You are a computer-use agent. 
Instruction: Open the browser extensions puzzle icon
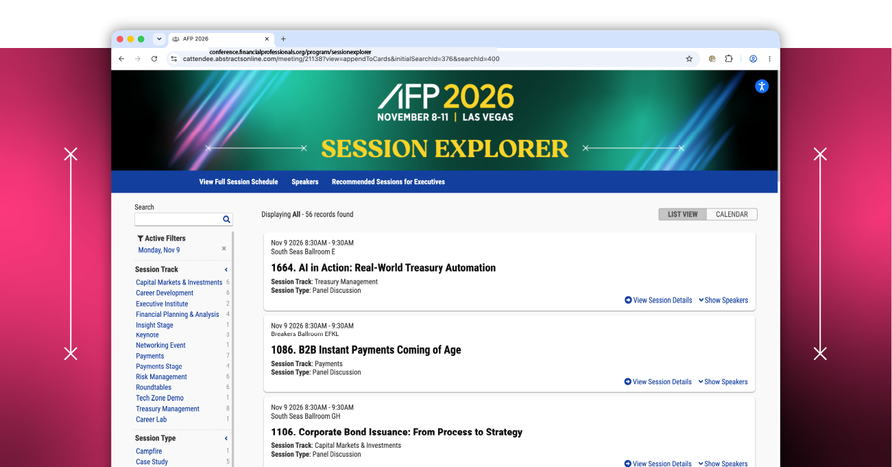[729, 59]
